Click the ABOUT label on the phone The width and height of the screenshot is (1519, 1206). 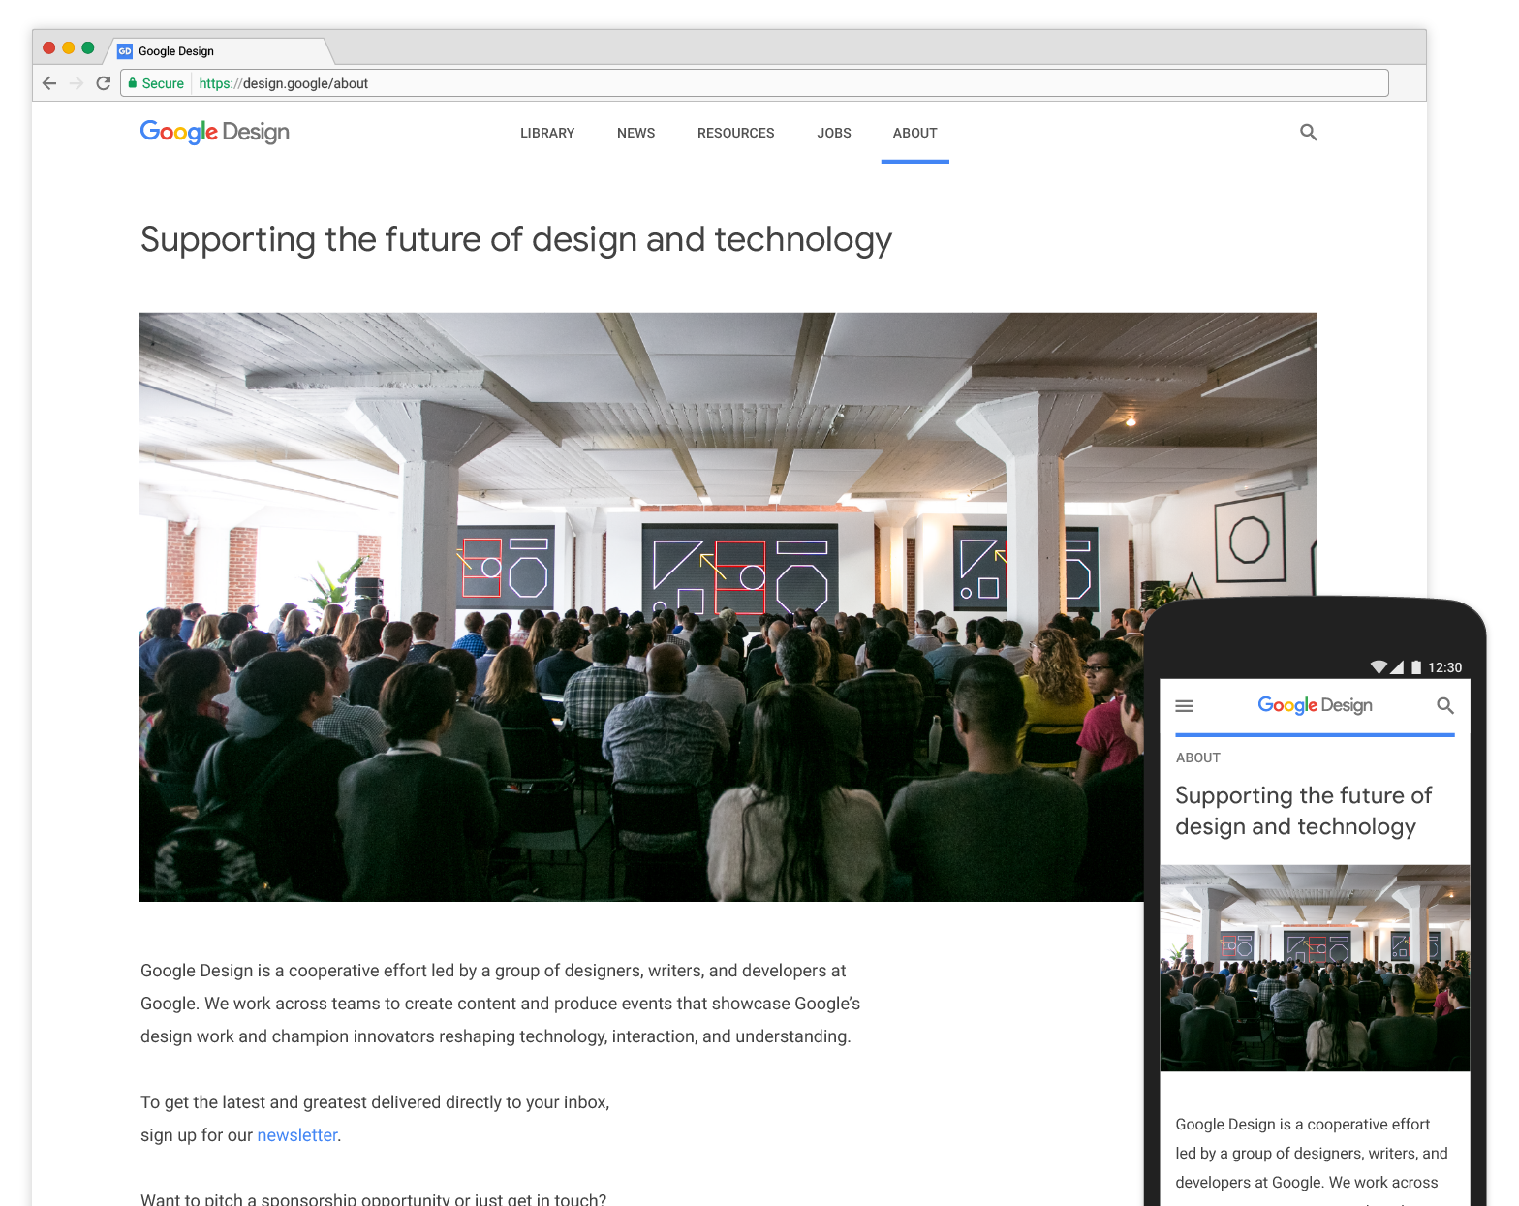pyautogui.click(x=1198, y=758)
